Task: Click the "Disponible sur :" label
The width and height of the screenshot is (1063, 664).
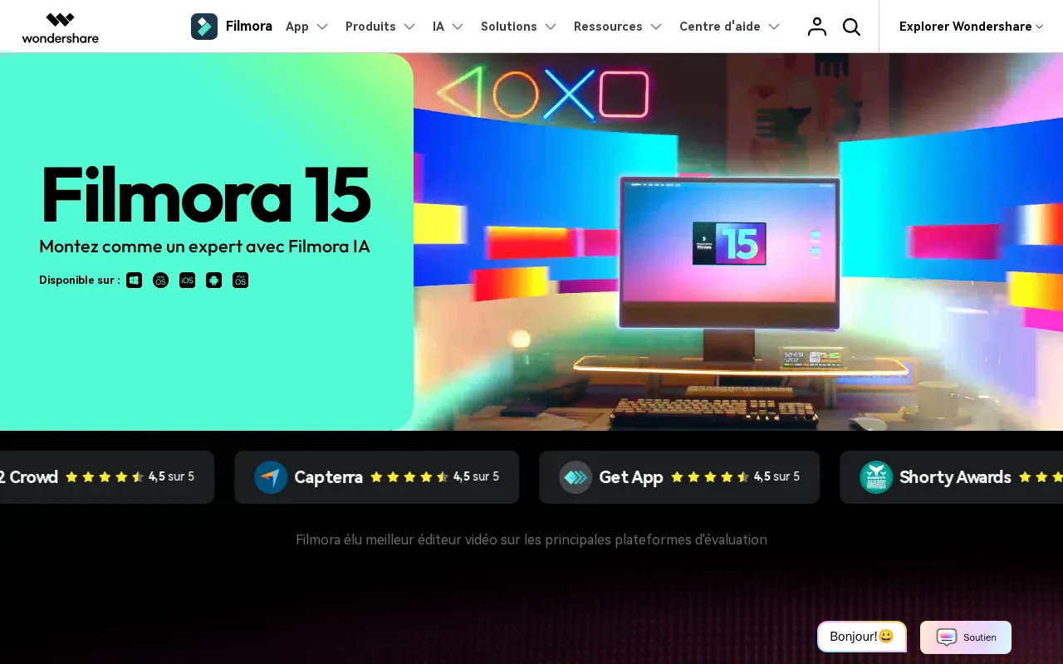Action: [x=80, y=281]
